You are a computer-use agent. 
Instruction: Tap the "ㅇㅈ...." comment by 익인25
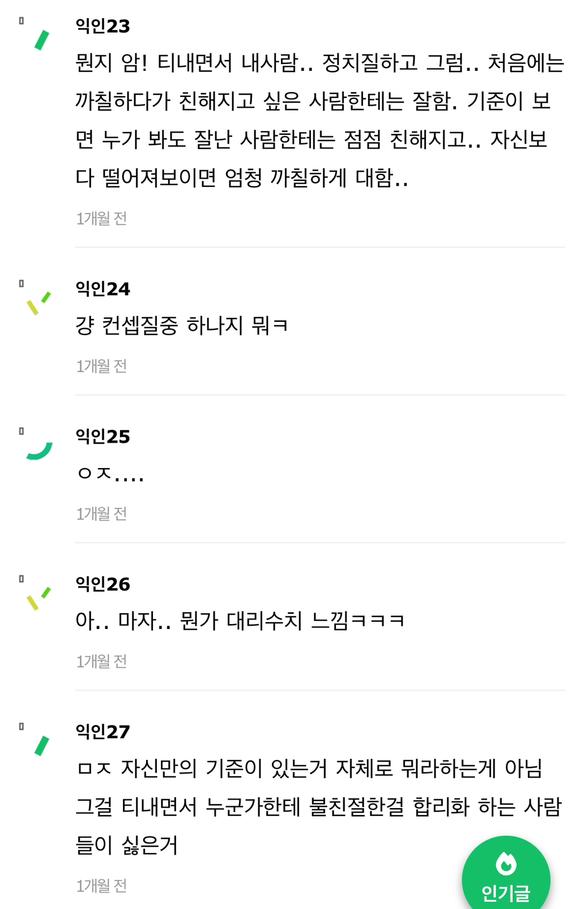click(x=110, y=473)
